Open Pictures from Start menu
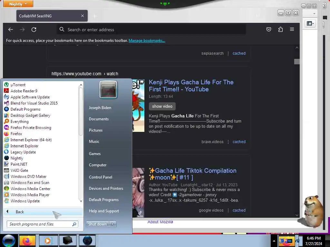Viewport: 330px width, 247px height. click(96, 130)
